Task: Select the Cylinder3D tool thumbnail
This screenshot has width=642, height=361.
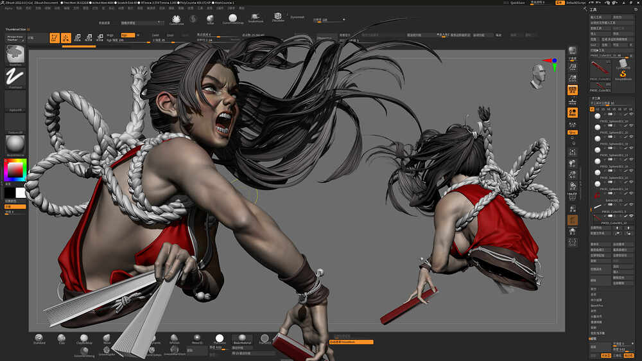Action: click(x=623, y=64)
